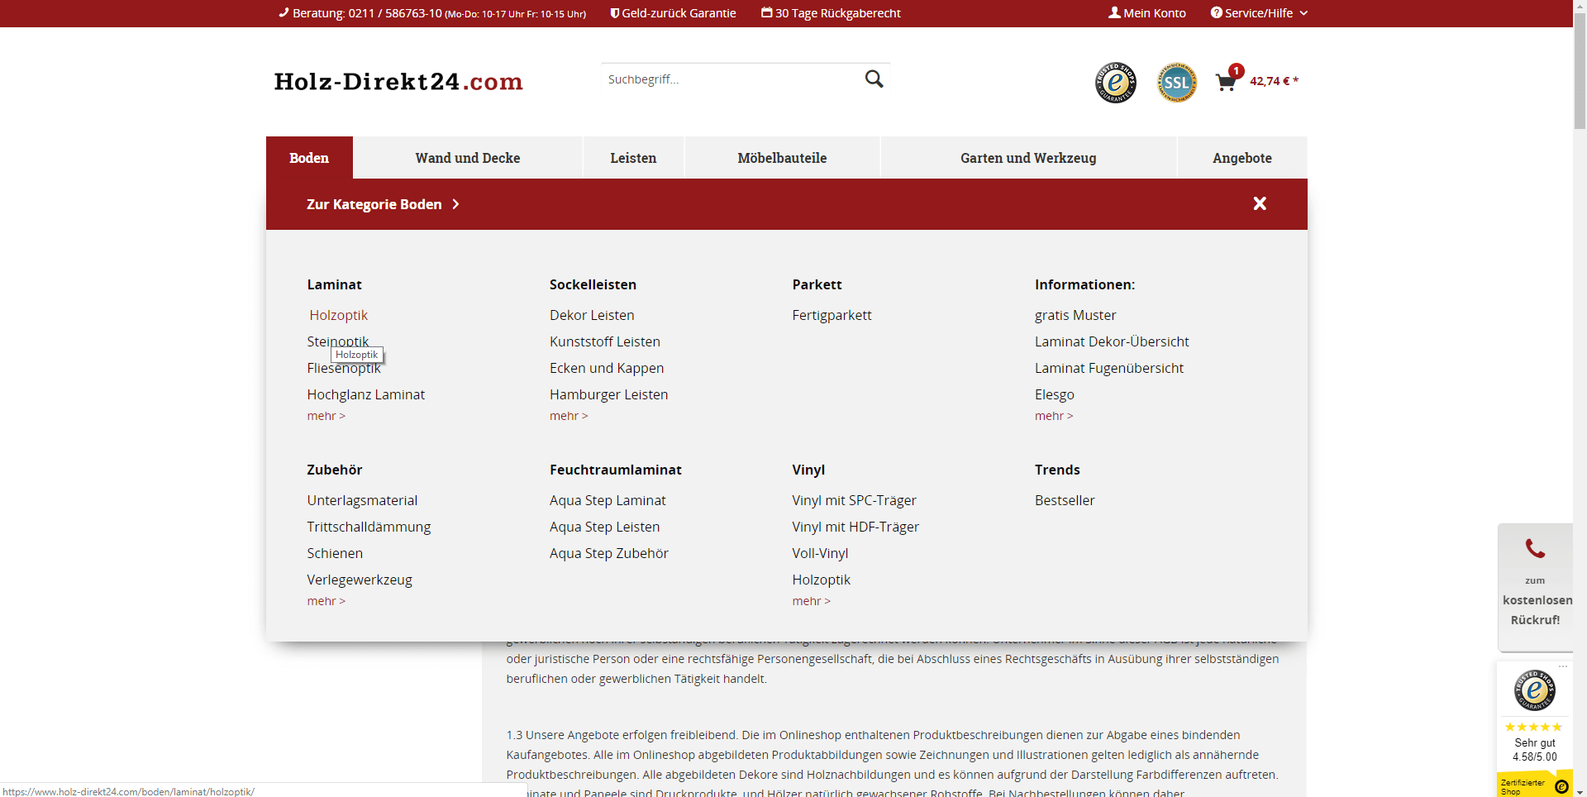Open Verlegewerkzeug category

pos(360,580)
